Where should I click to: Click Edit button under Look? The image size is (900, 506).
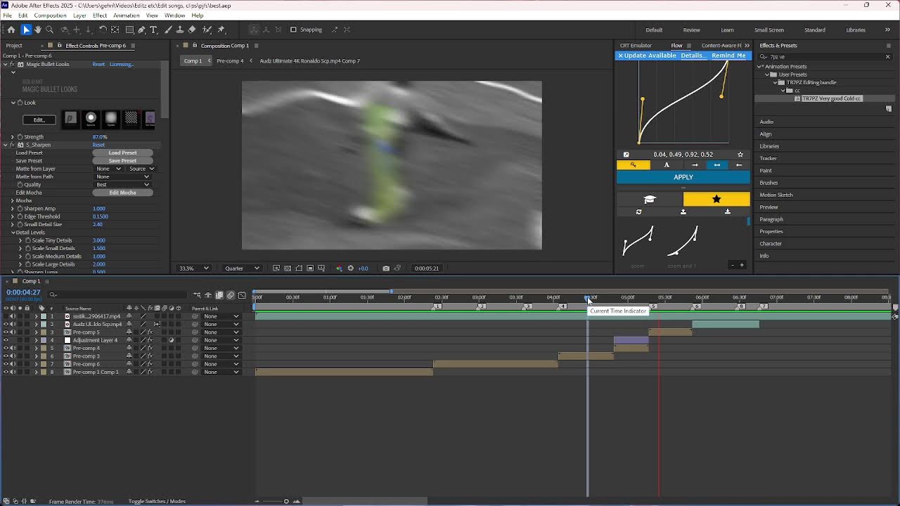coord(39,119)
